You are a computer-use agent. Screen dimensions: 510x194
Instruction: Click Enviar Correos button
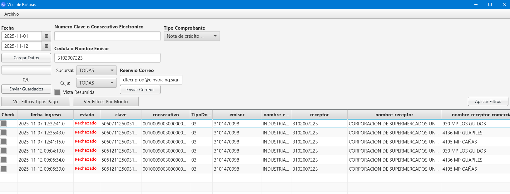click(140, 90)
